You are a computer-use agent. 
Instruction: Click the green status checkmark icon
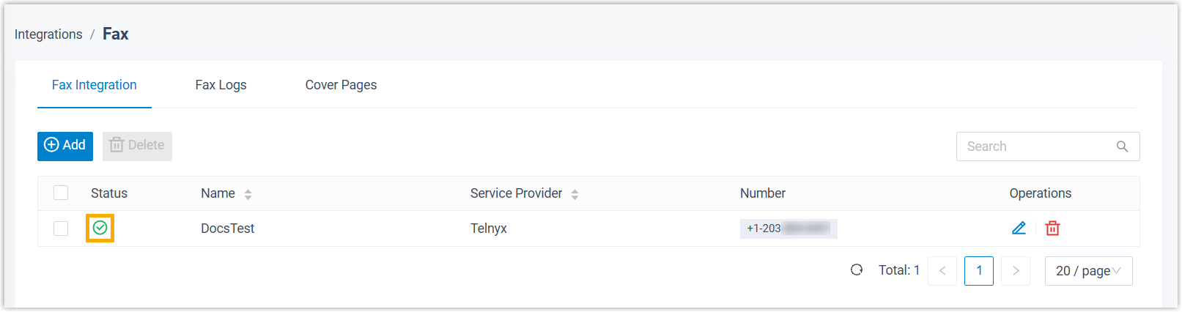(100, 228)
